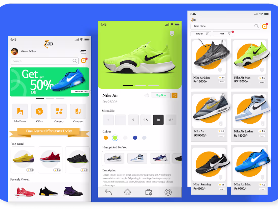The image size is (278, 209).
Task: Bookmark the Nike Running card
Action: (221, 177)
